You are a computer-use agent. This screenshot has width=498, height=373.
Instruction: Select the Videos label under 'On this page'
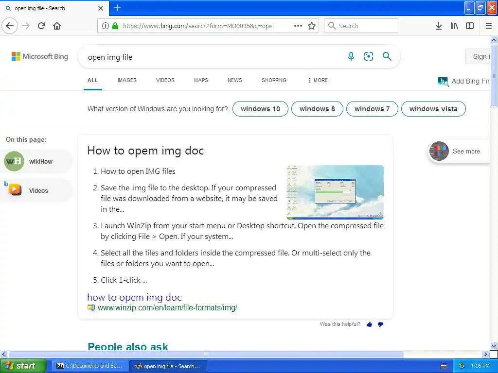pos(38,190)
